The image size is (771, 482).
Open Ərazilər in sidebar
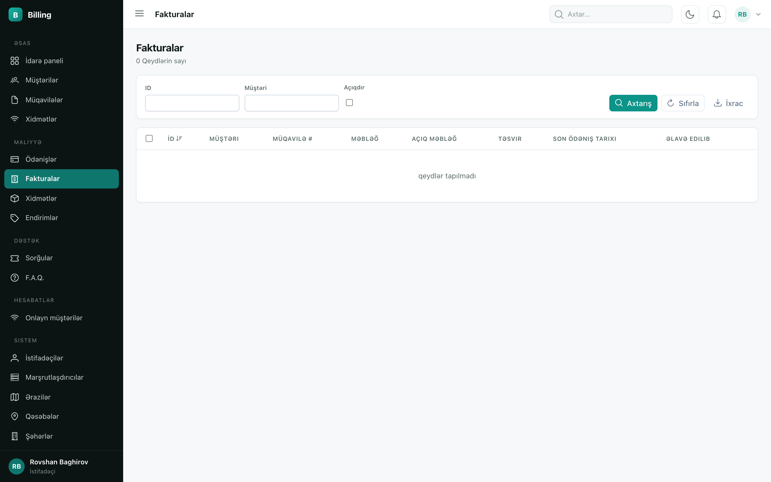tap(62, 397)
